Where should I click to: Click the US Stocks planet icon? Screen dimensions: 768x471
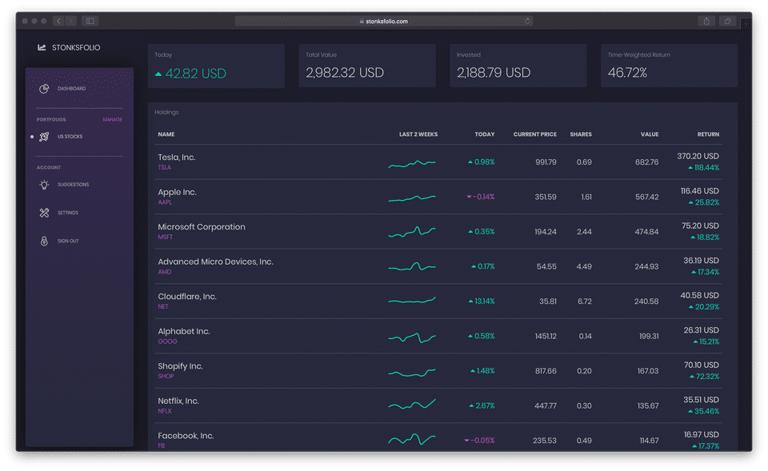[44, 137]
